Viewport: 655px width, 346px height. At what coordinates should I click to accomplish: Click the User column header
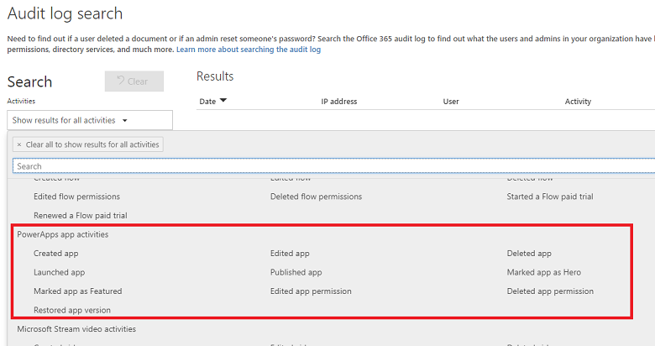pos(451,101)
